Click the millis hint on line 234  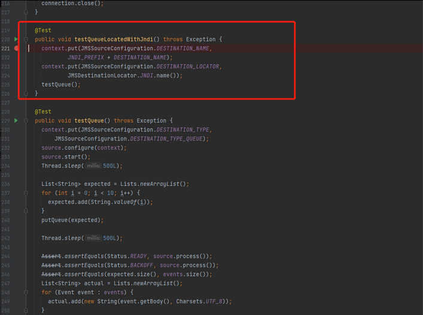pyautogui.click(x=93, y=166)
